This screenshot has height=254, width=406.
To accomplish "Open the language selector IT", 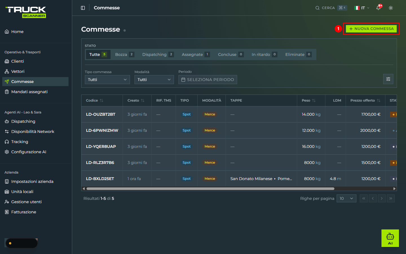I will (x=362, y=8).
